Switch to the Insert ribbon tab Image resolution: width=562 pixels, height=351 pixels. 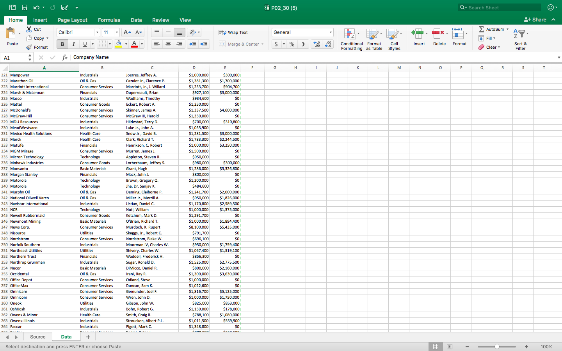tap(40, 20)
